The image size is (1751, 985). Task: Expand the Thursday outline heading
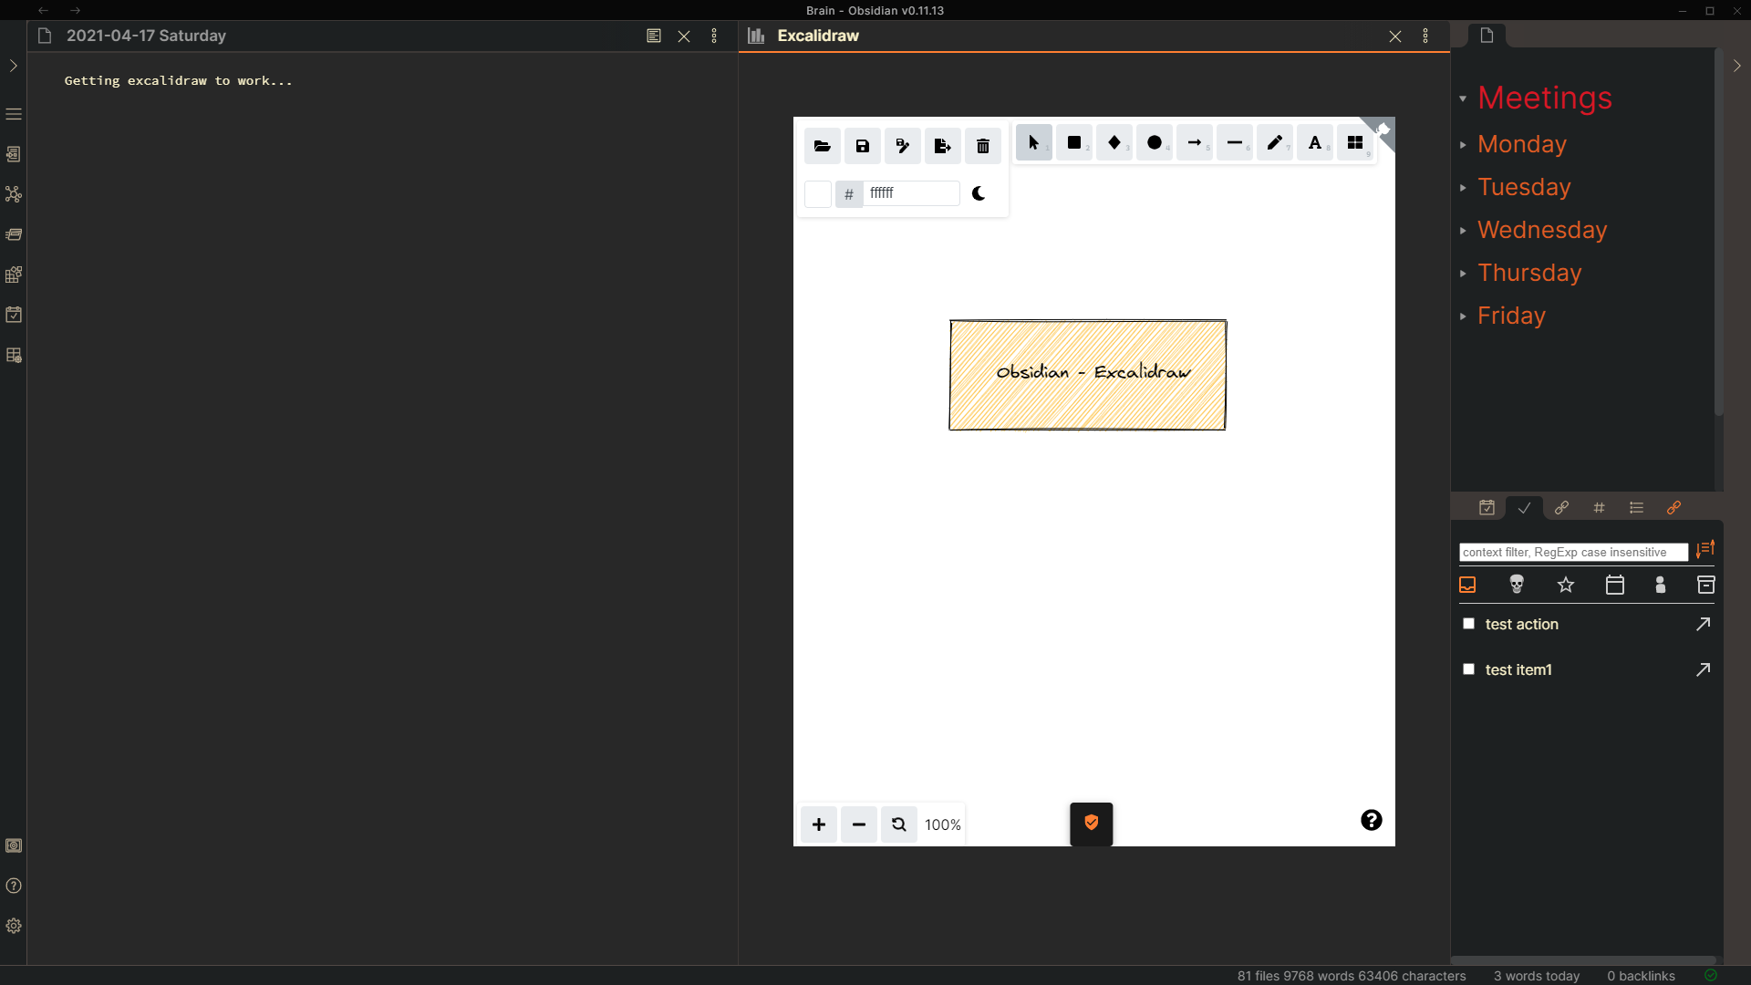(1463, 274)
